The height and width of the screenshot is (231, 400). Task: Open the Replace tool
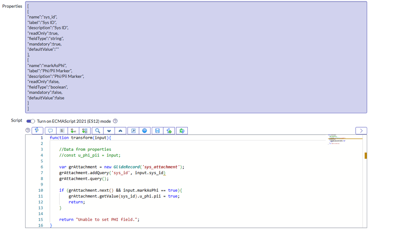point(73,131)
